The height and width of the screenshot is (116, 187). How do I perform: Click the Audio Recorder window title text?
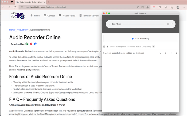click(141, 13)
